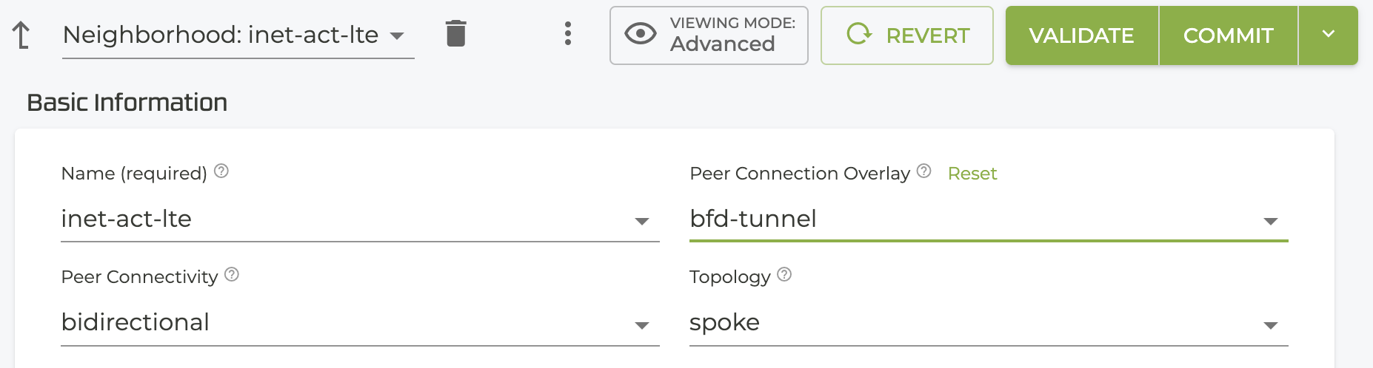Click help icon beside Peer Connection Overlay

tap(923, 171)
